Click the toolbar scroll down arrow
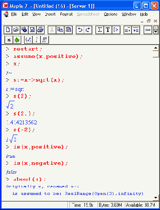 pos(156,32)
